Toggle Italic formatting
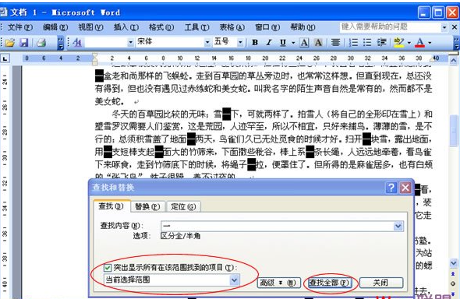The image size is (460, 299). (x=269, y=43)
